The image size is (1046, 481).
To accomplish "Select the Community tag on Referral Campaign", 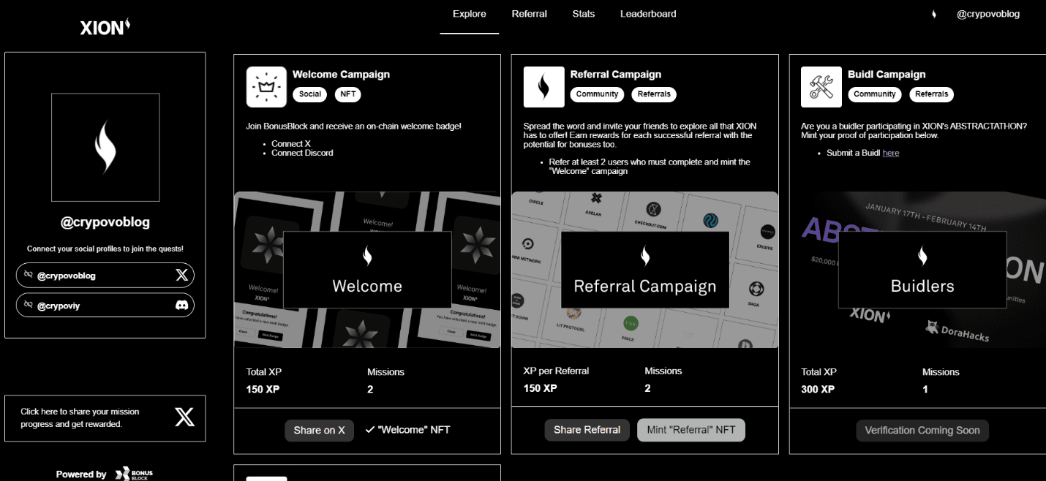I will point(598,94).
